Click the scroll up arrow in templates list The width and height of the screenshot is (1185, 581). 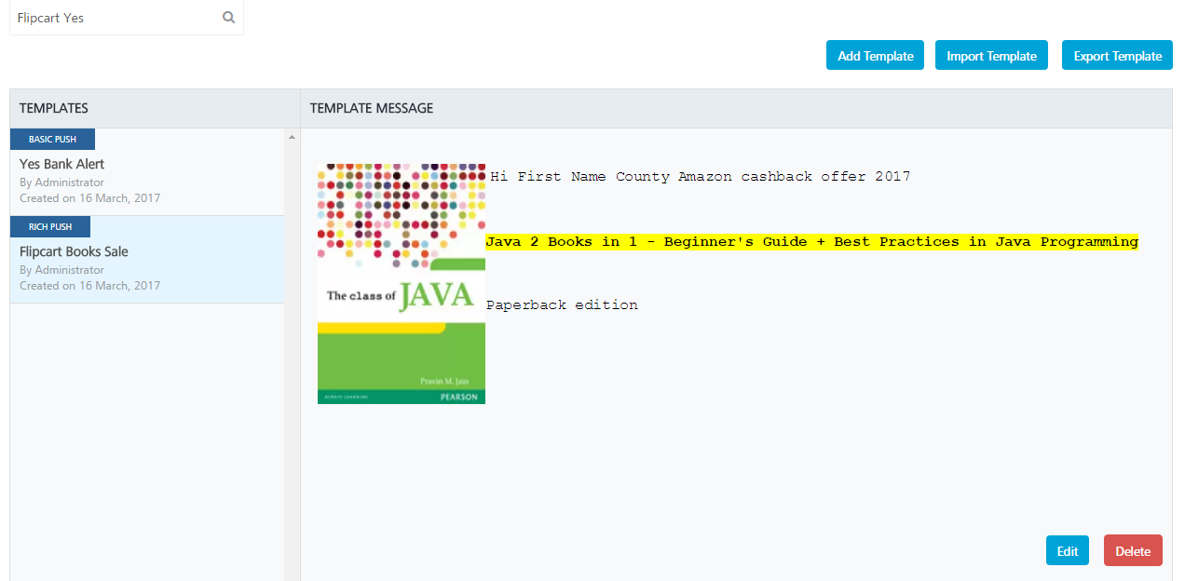pos(292,137)
